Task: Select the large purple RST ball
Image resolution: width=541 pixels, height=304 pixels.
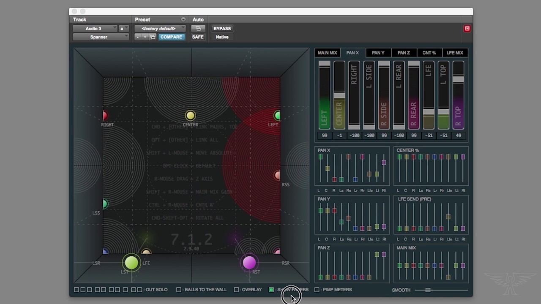Action: (249, 263)
